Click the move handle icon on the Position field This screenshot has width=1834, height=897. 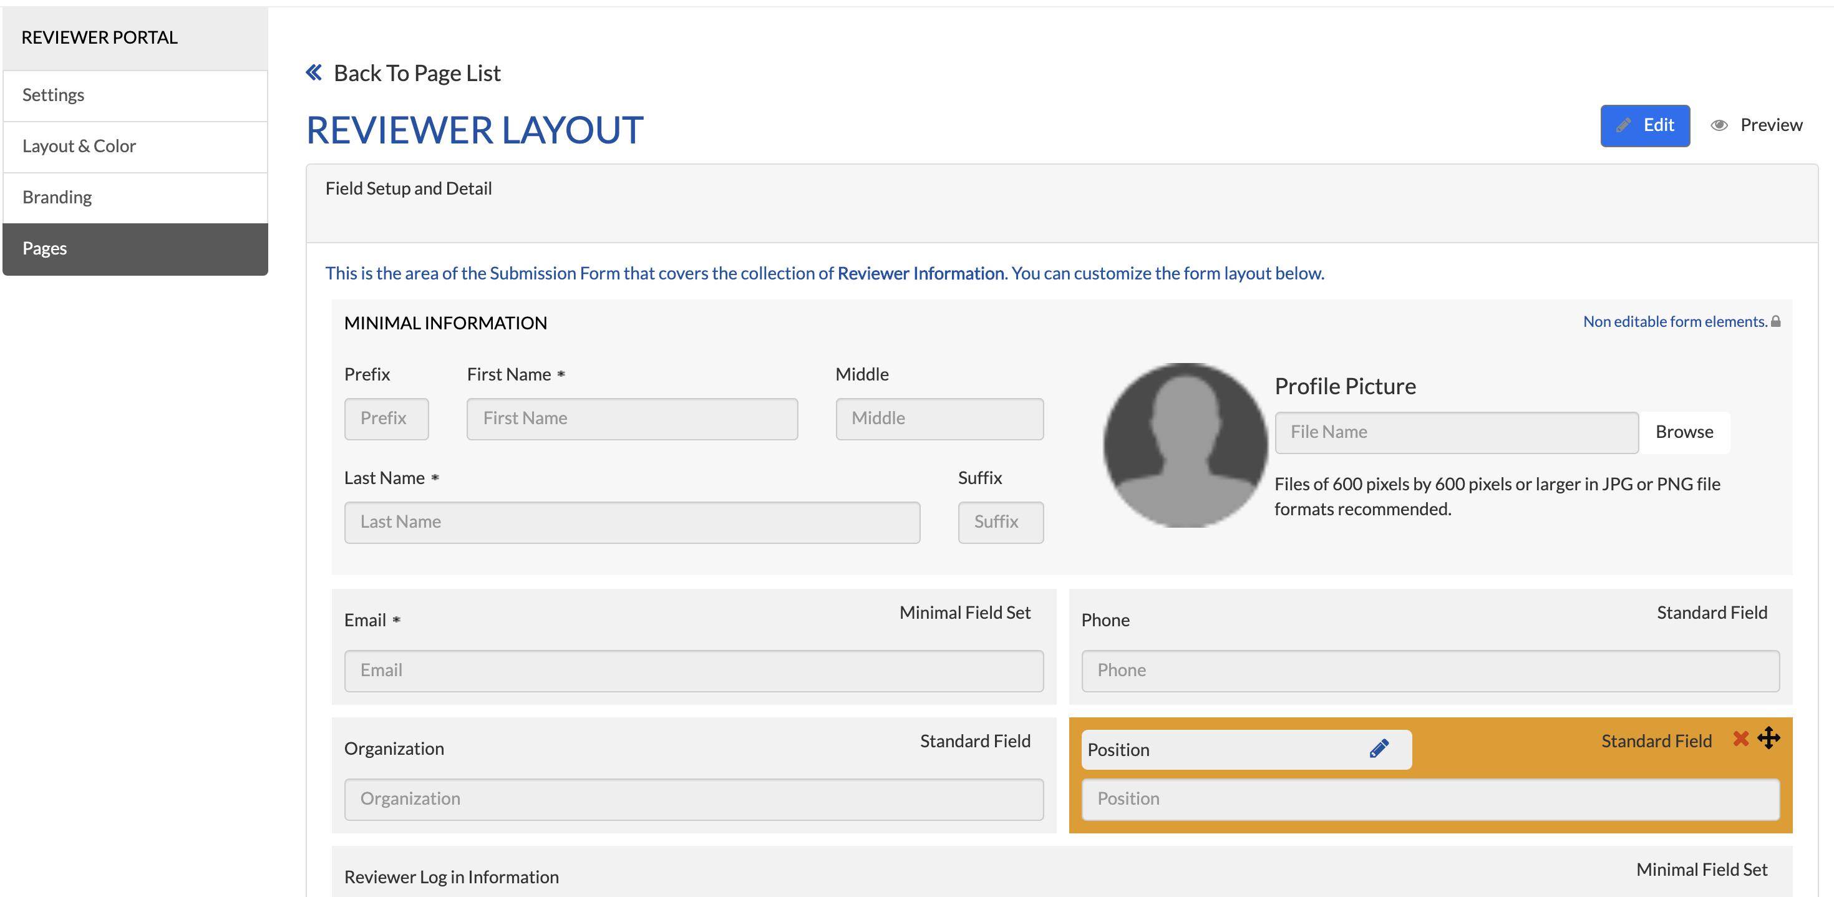click(x=1768, y=738)
